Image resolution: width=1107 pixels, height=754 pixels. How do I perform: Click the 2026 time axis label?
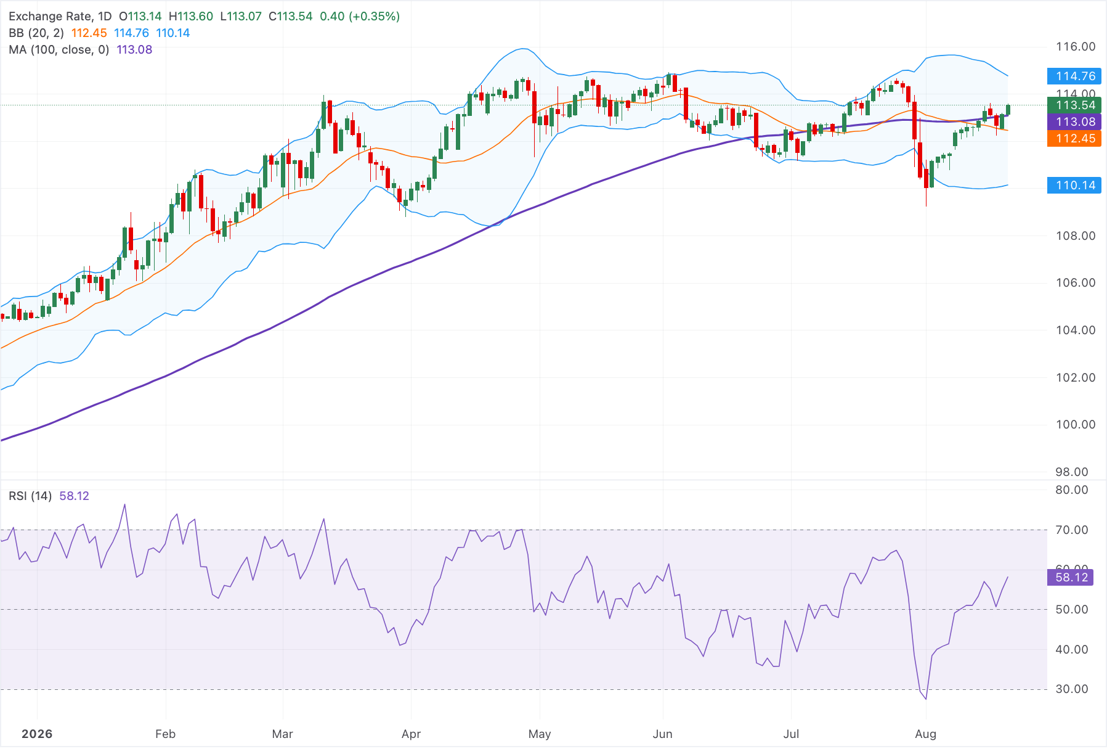37,734
